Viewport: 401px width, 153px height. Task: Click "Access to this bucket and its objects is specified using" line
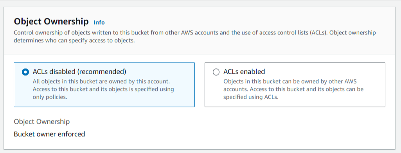(x=103, y=89)
